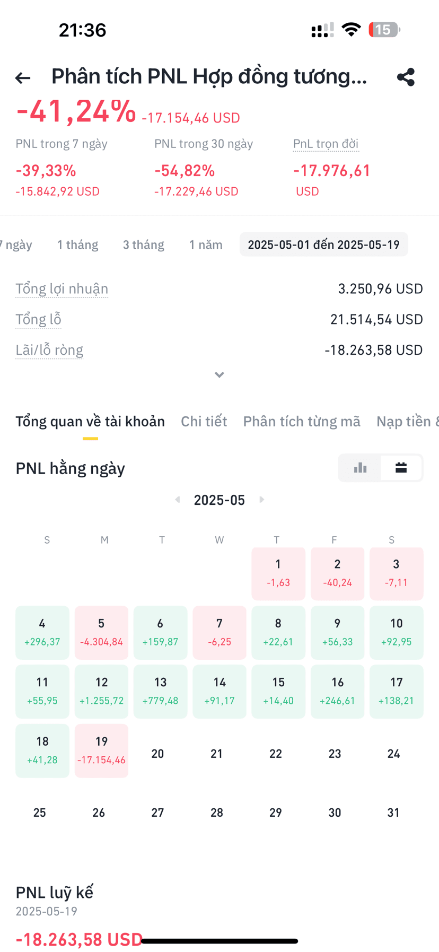Screen dimensions: 439x952
Task: Select May 19 calendar cell with -17.154,46
Action: pos(102,750)
